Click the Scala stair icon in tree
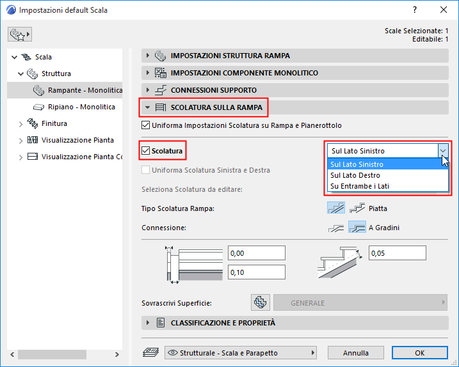 [26, 57]
